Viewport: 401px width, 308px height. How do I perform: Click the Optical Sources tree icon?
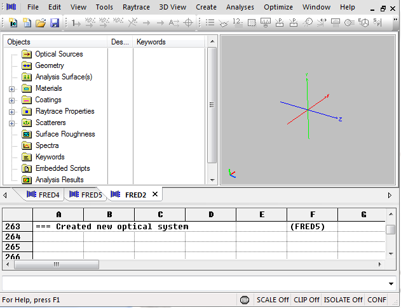[x=27, y=54]
